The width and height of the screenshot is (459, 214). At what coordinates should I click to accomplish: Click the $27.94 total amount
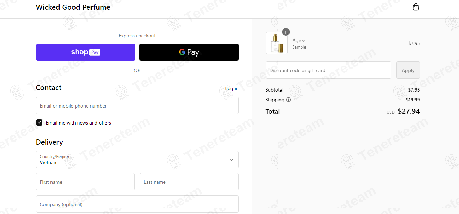tap(409, 111)
